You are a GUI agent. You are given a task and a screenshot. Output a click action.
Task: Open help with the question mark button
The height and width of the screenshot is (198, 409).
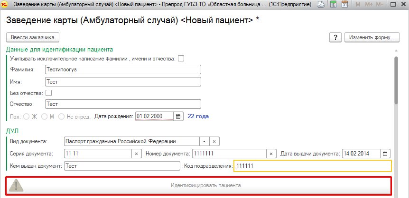[335, 37]
